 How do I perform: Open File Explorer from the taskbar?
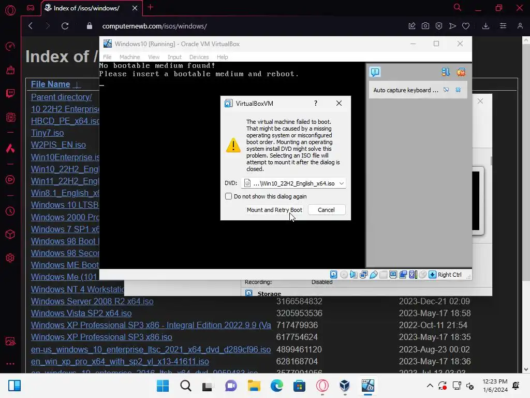point(254,386)
